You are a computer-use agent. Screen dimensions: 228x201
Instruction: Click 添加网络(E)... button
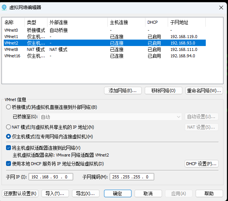pyautogui.click(x=122, y=91)
